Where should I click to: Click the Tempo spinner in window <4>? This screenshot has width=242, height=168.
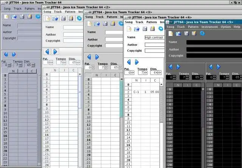[x=143, y=72]
